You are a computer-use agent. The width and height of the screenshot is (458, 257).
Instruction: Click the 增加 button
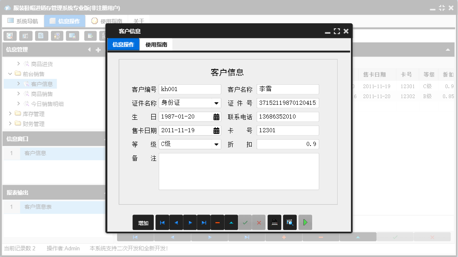[143, 222]
